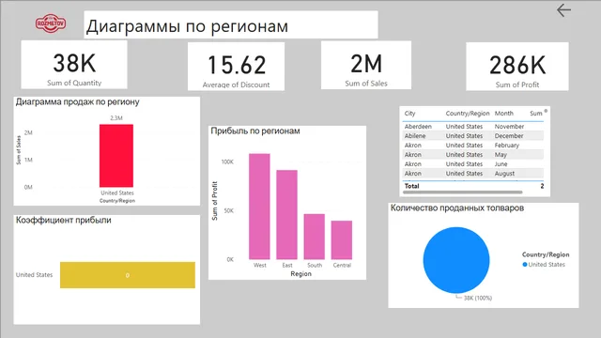Click the back arrow icon
This screenshot has width=601, height=338.
[563, 10]
